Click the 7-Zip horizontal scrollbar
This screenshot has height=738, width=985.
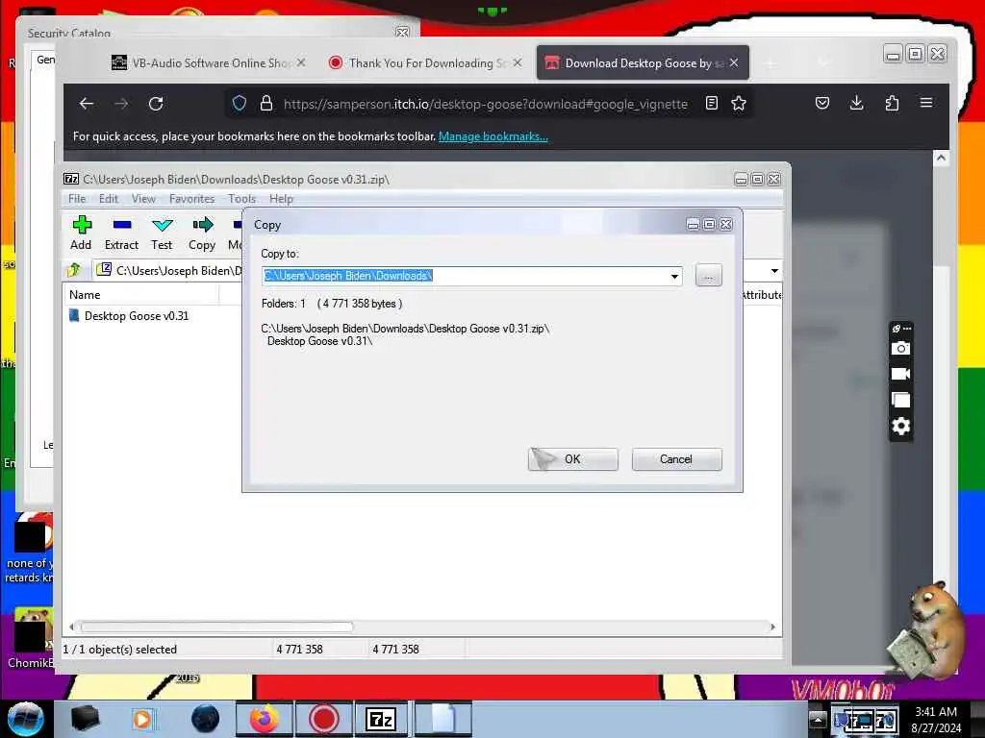216,627
